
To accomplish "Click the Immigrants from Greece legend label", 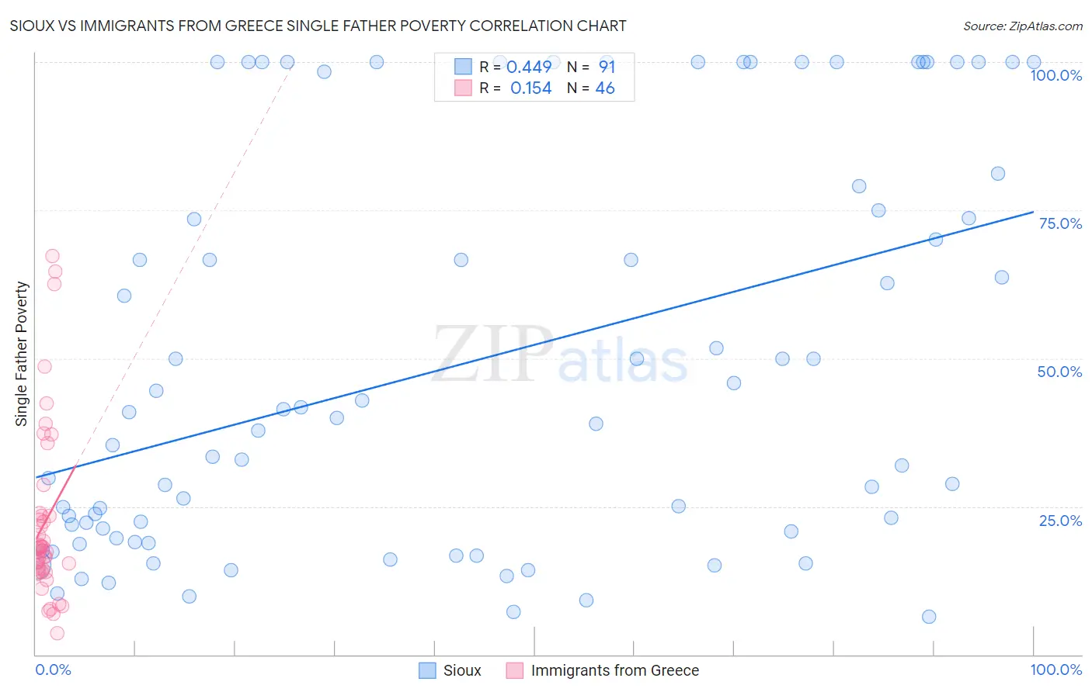I will pyautogui.click(x=614, y=670).
